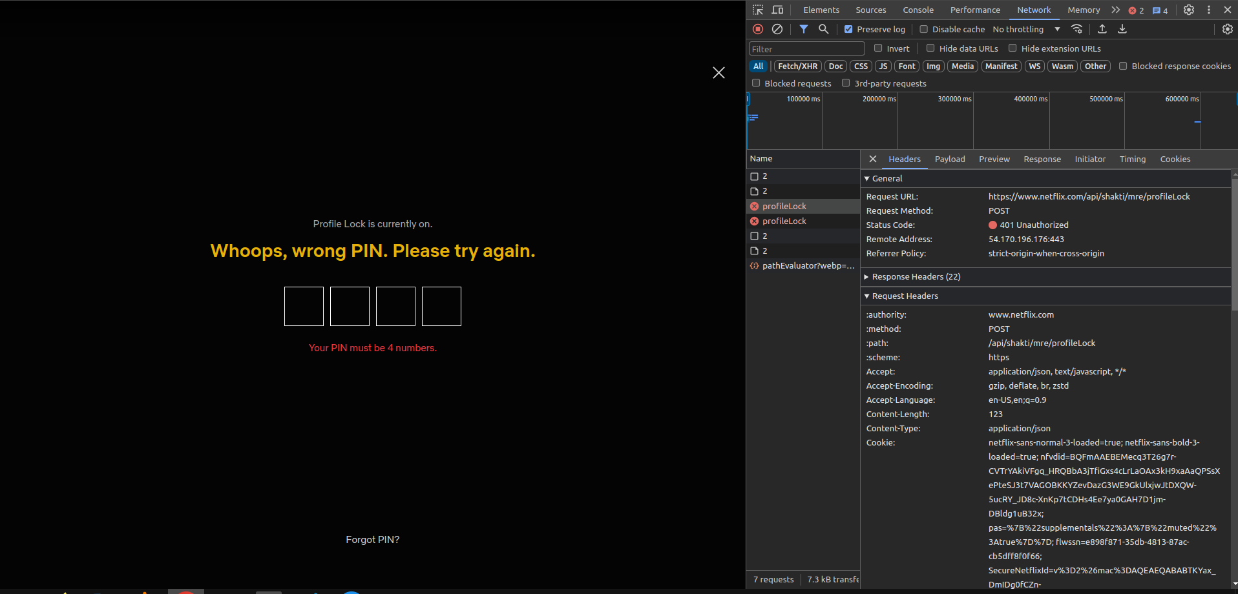This screenshot has width=1238, height=594.
Task: Close the request details pane
Action: tap(873, 159)
